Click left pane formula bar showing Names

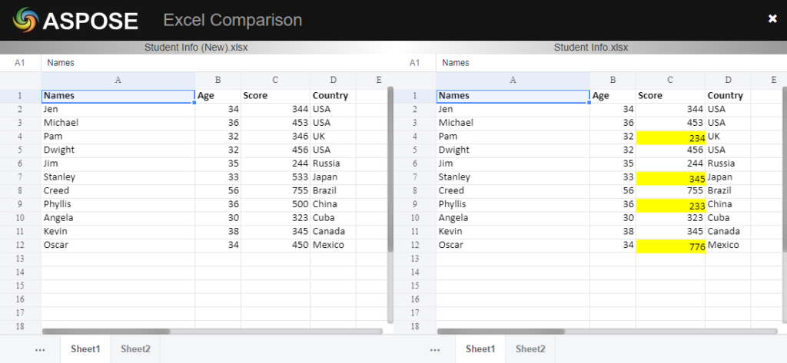(x=215, y=63)
